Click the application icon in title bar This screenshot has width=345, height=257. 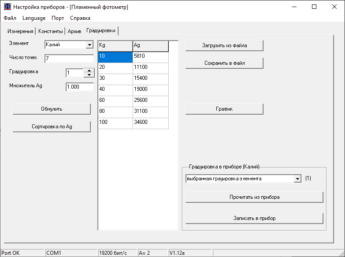point(7,7)
